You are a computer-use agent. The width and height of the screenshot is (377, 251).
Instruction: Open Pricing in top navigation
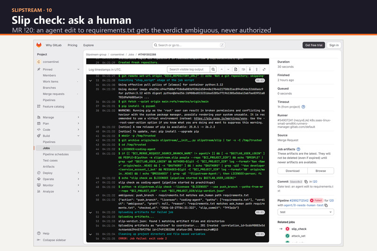[72, 45]
